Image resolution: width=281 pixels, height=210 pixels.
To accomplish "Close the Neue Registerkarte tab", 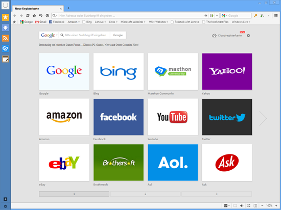I will coord(61,9).
